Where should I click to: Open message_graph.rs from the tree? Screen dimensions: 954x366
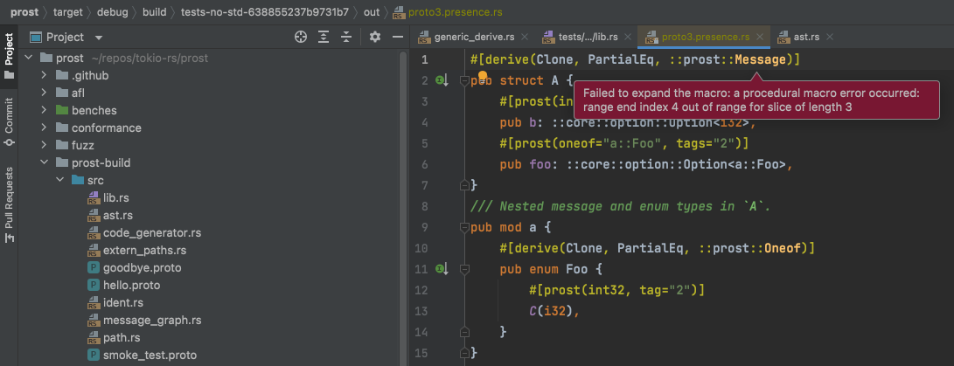click(x=152, y=320)
